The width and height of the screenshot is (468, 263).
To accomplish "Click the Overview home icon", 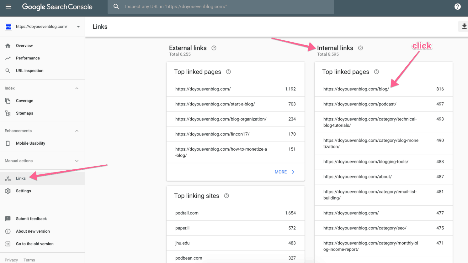I will pyautogui.click(x=8, y=46).
